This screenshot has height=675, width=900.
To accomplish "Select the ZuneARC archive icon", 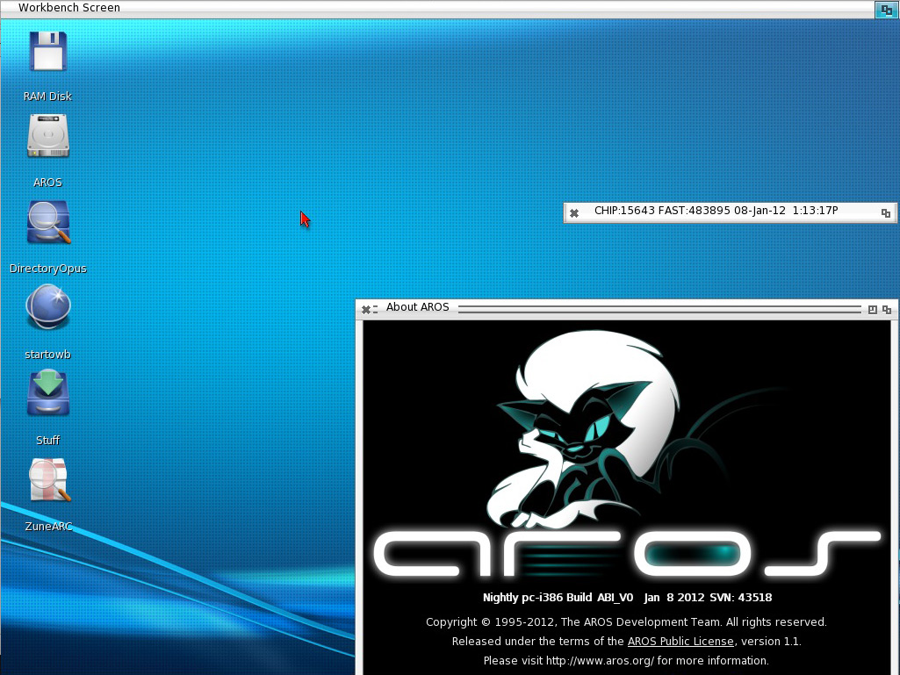I will (x=48, y=480).
